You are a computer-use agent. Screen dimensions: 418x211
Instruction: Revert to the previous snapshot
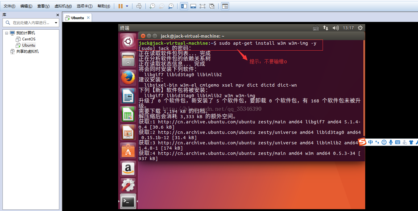[x=161, y=6]
